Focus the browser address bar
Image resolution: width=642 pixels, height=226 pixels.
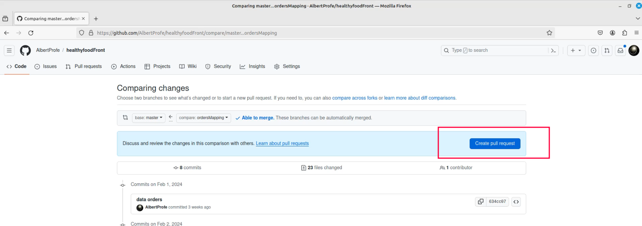pos(316,33)
